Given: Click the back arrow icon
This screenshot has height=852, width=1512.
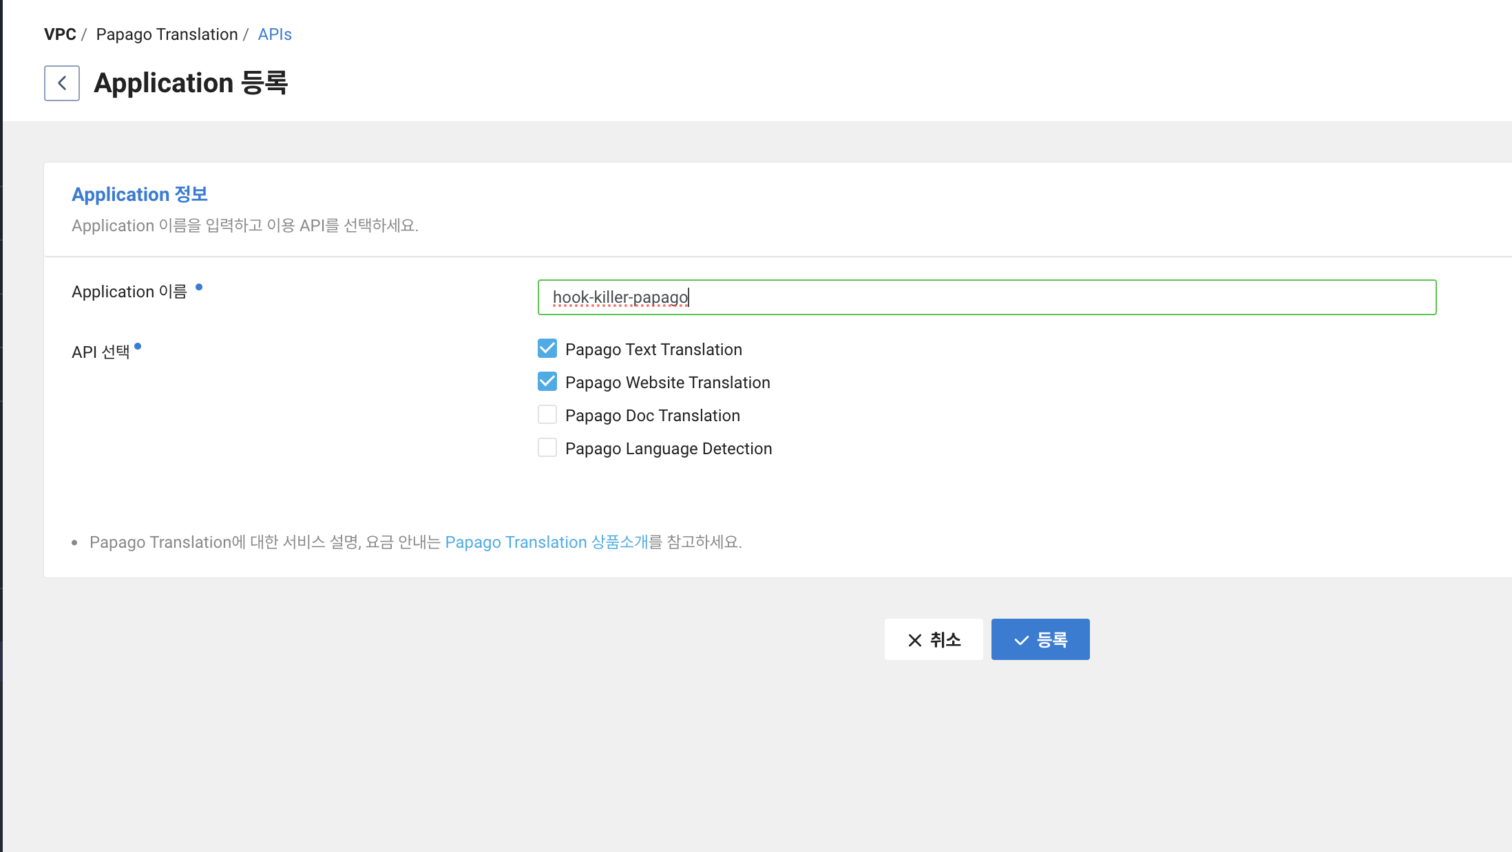Looking at the screenshot, I should coord(62,83).
